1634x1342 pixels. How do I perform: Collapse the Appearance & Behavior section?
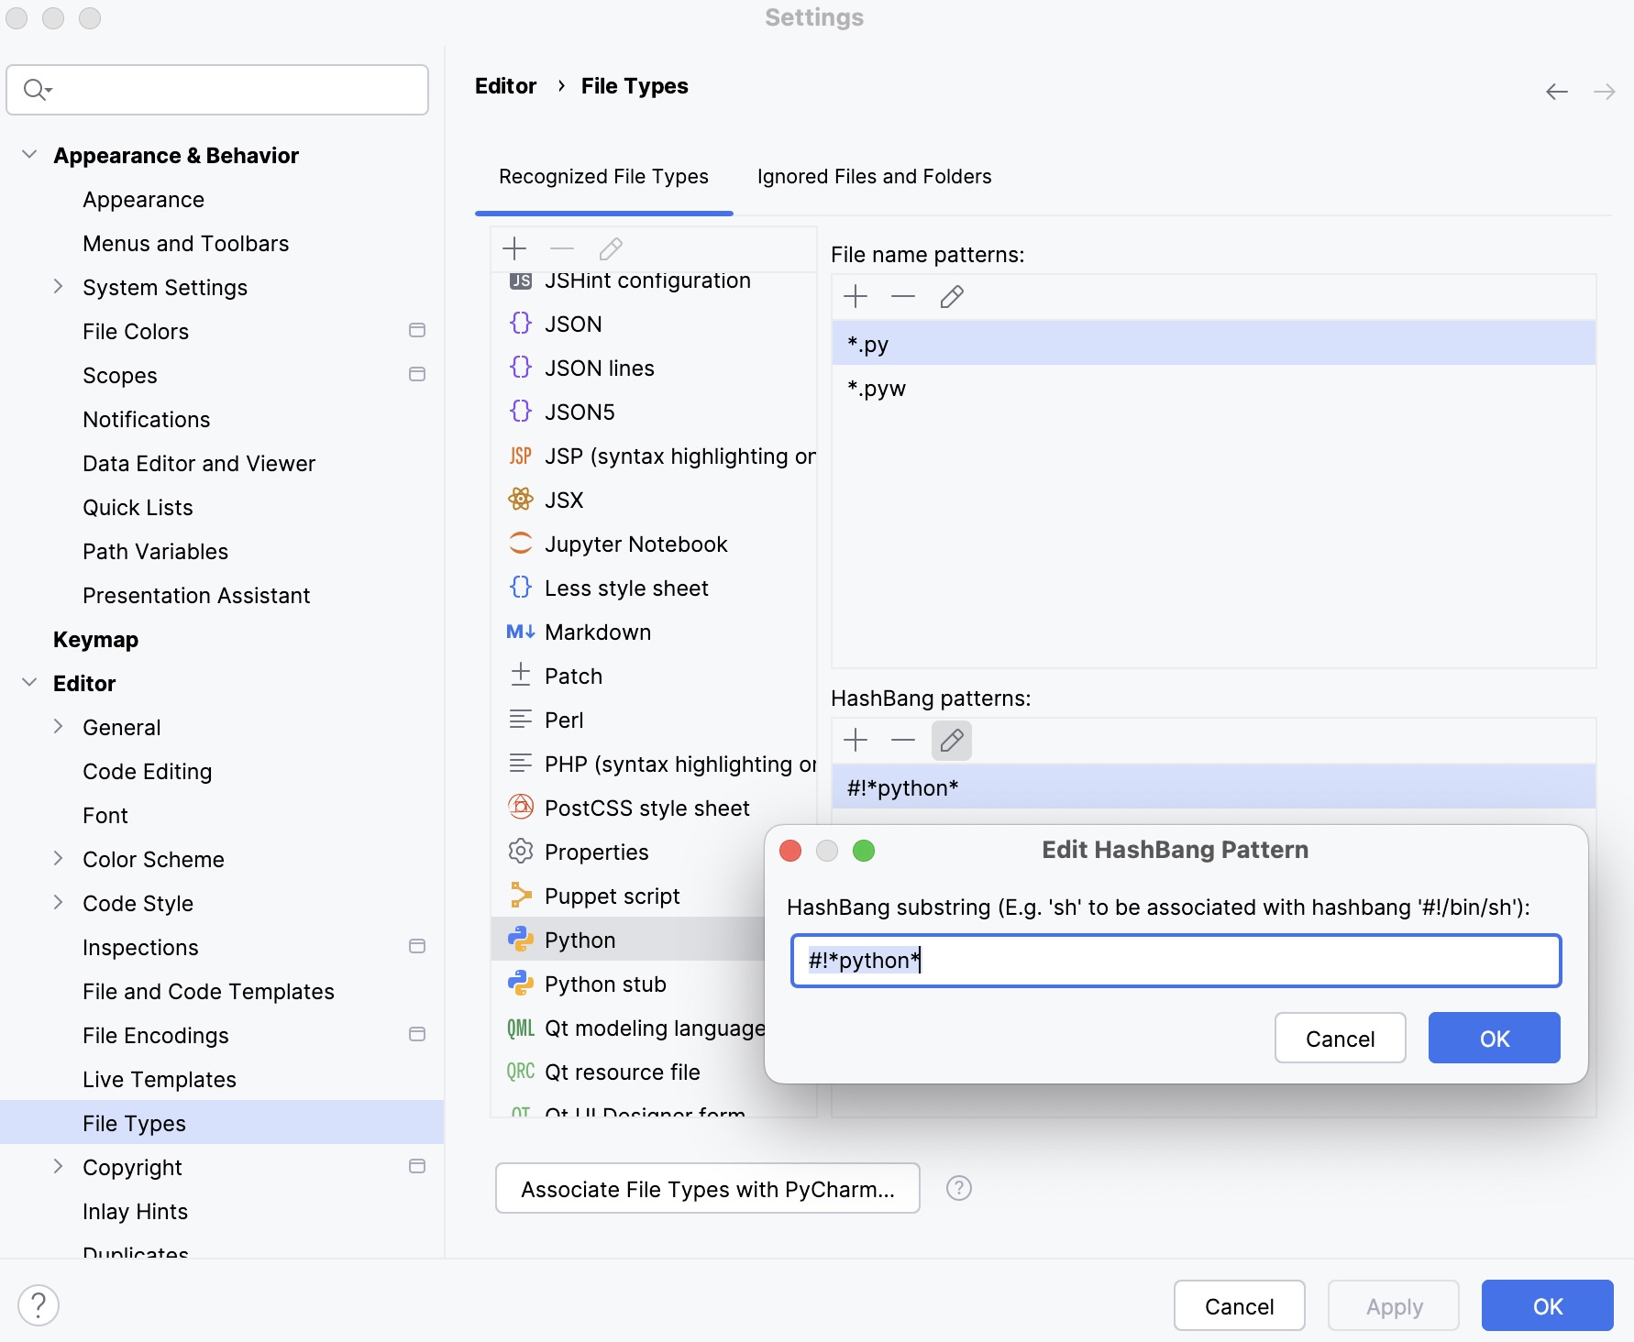(30, 154)
